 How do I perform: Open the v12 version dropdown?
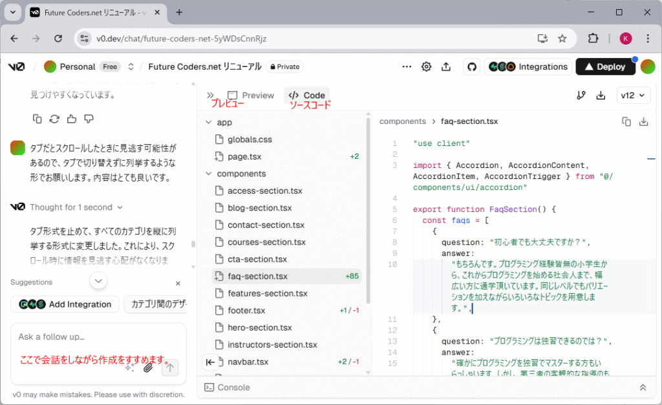tap(634, 96)
